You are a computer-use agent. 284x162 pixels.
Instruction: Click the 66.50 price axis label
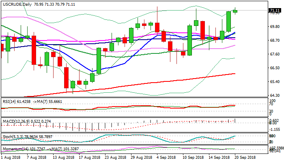[x=275, y=68]
